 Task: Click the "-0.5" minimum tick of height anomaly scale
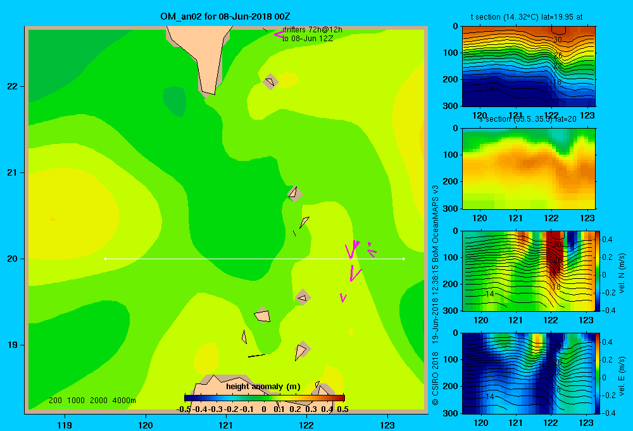[184, 409]
